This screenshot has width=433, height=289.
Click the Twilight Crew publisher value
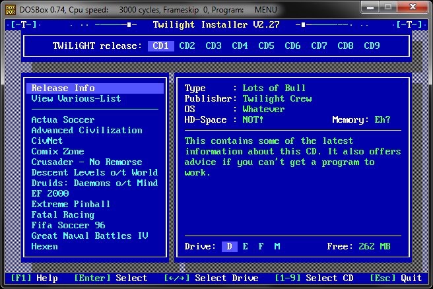pos(277,98)
